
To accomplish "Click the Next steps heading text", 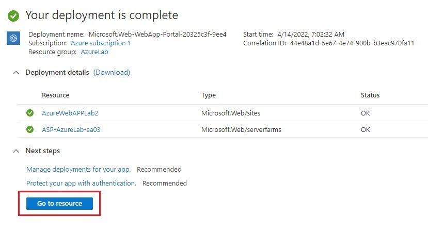I will pos(42,151).
